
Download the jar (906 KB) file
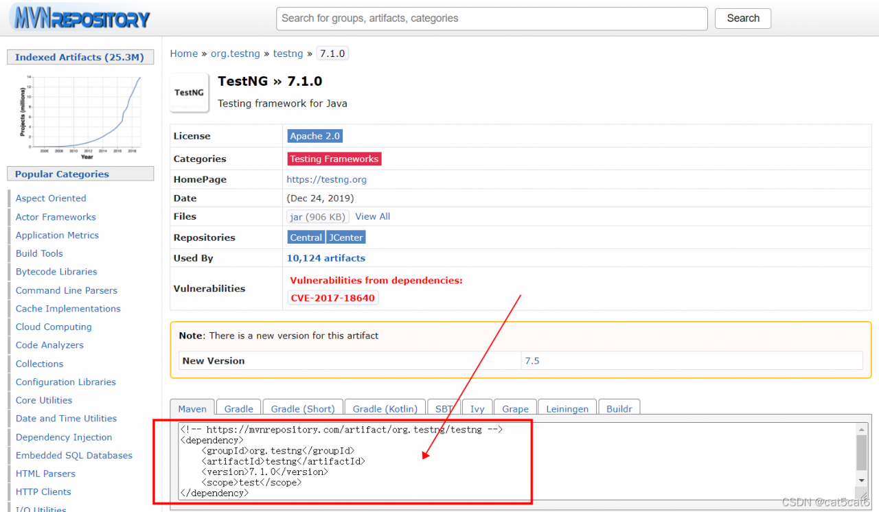click(318, 217)
